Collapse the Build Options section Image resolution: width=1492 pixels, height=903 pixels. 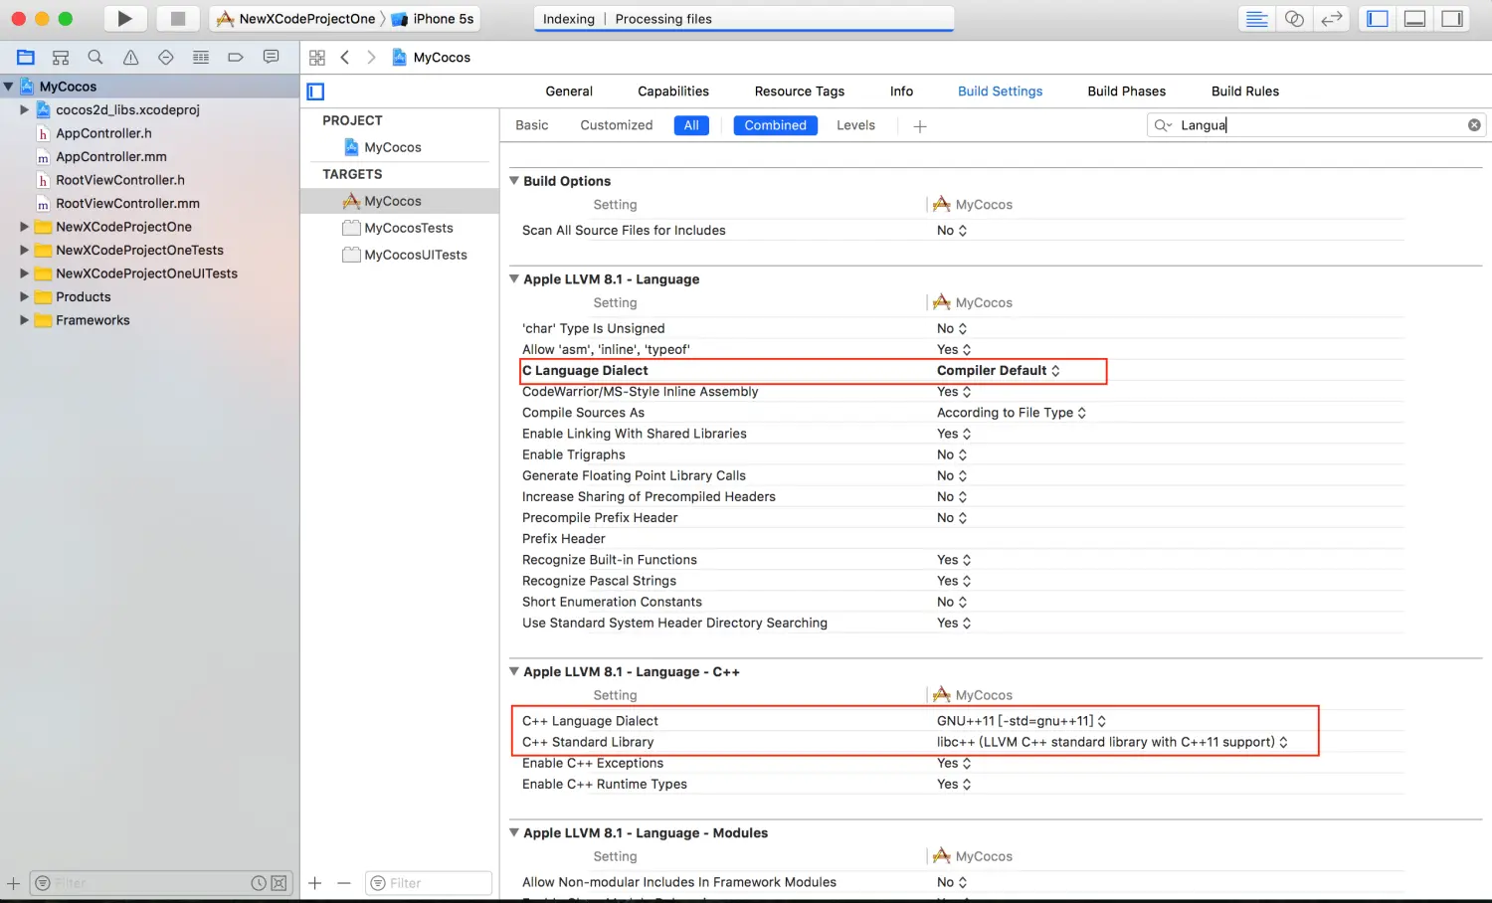pos(514,181)
